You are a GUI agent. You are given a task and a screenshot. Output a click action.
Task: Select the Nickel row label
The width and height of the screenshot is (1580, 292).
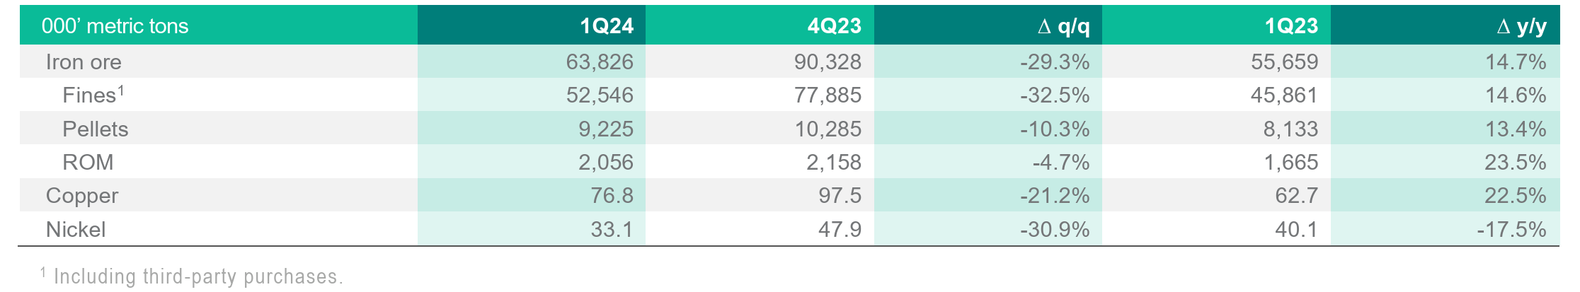76,229
